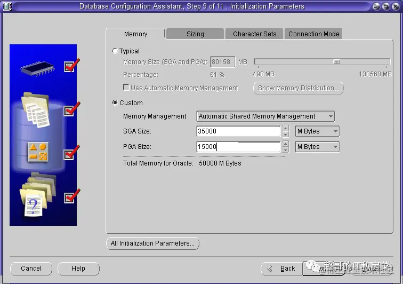The image size is (403, 284).
Task: Maximize the Database Configuration Assistant window
Action: click(x=386, y=6)
